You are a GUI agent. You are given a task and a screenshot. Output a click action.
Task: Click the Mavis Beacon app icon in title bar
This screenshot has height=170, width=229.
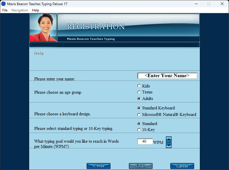click(4, 4)
